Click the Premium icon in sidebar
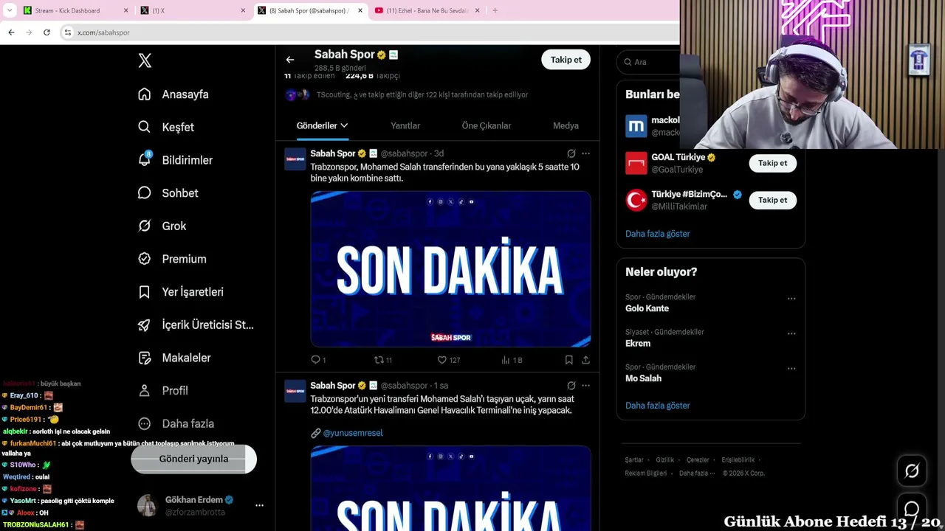Screen dimensions: 945x531 [145, 259]
